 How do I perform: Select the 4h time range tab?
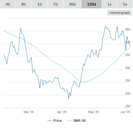[8, 4]
